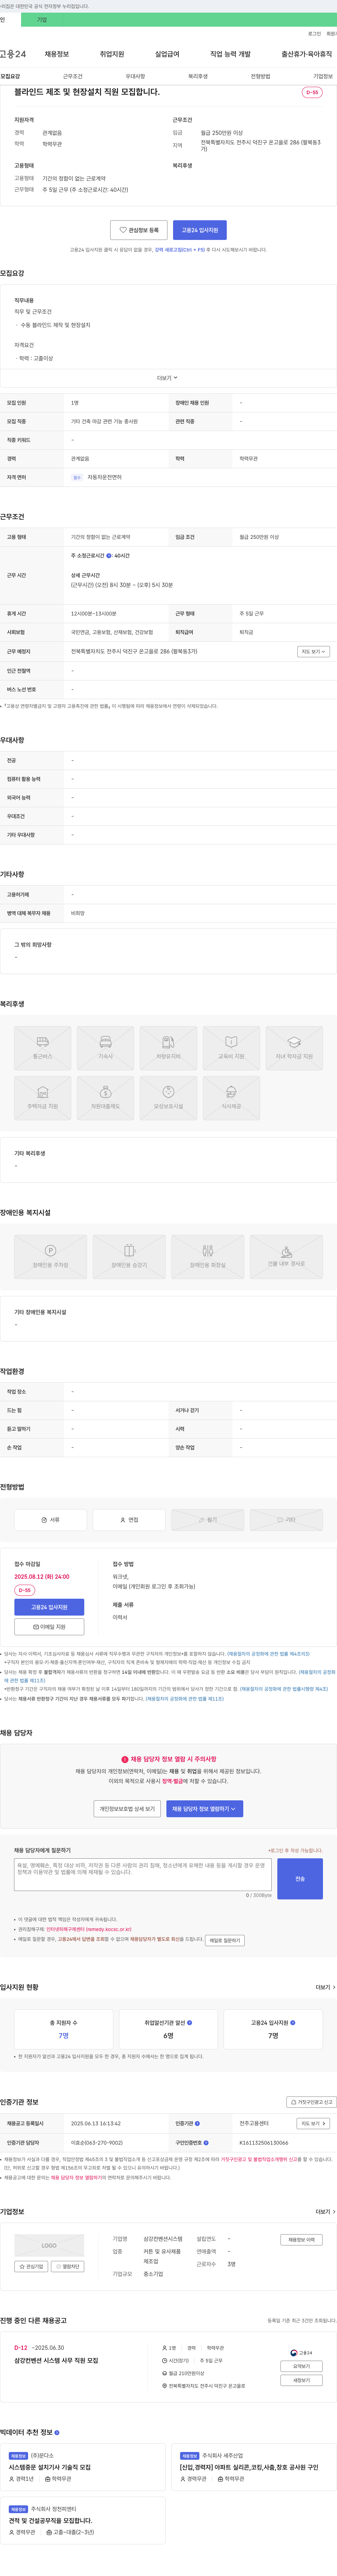Screen dimensions: 337x2576
Task: Switch to the 복리후생 section tab
Action: point(198,76)
